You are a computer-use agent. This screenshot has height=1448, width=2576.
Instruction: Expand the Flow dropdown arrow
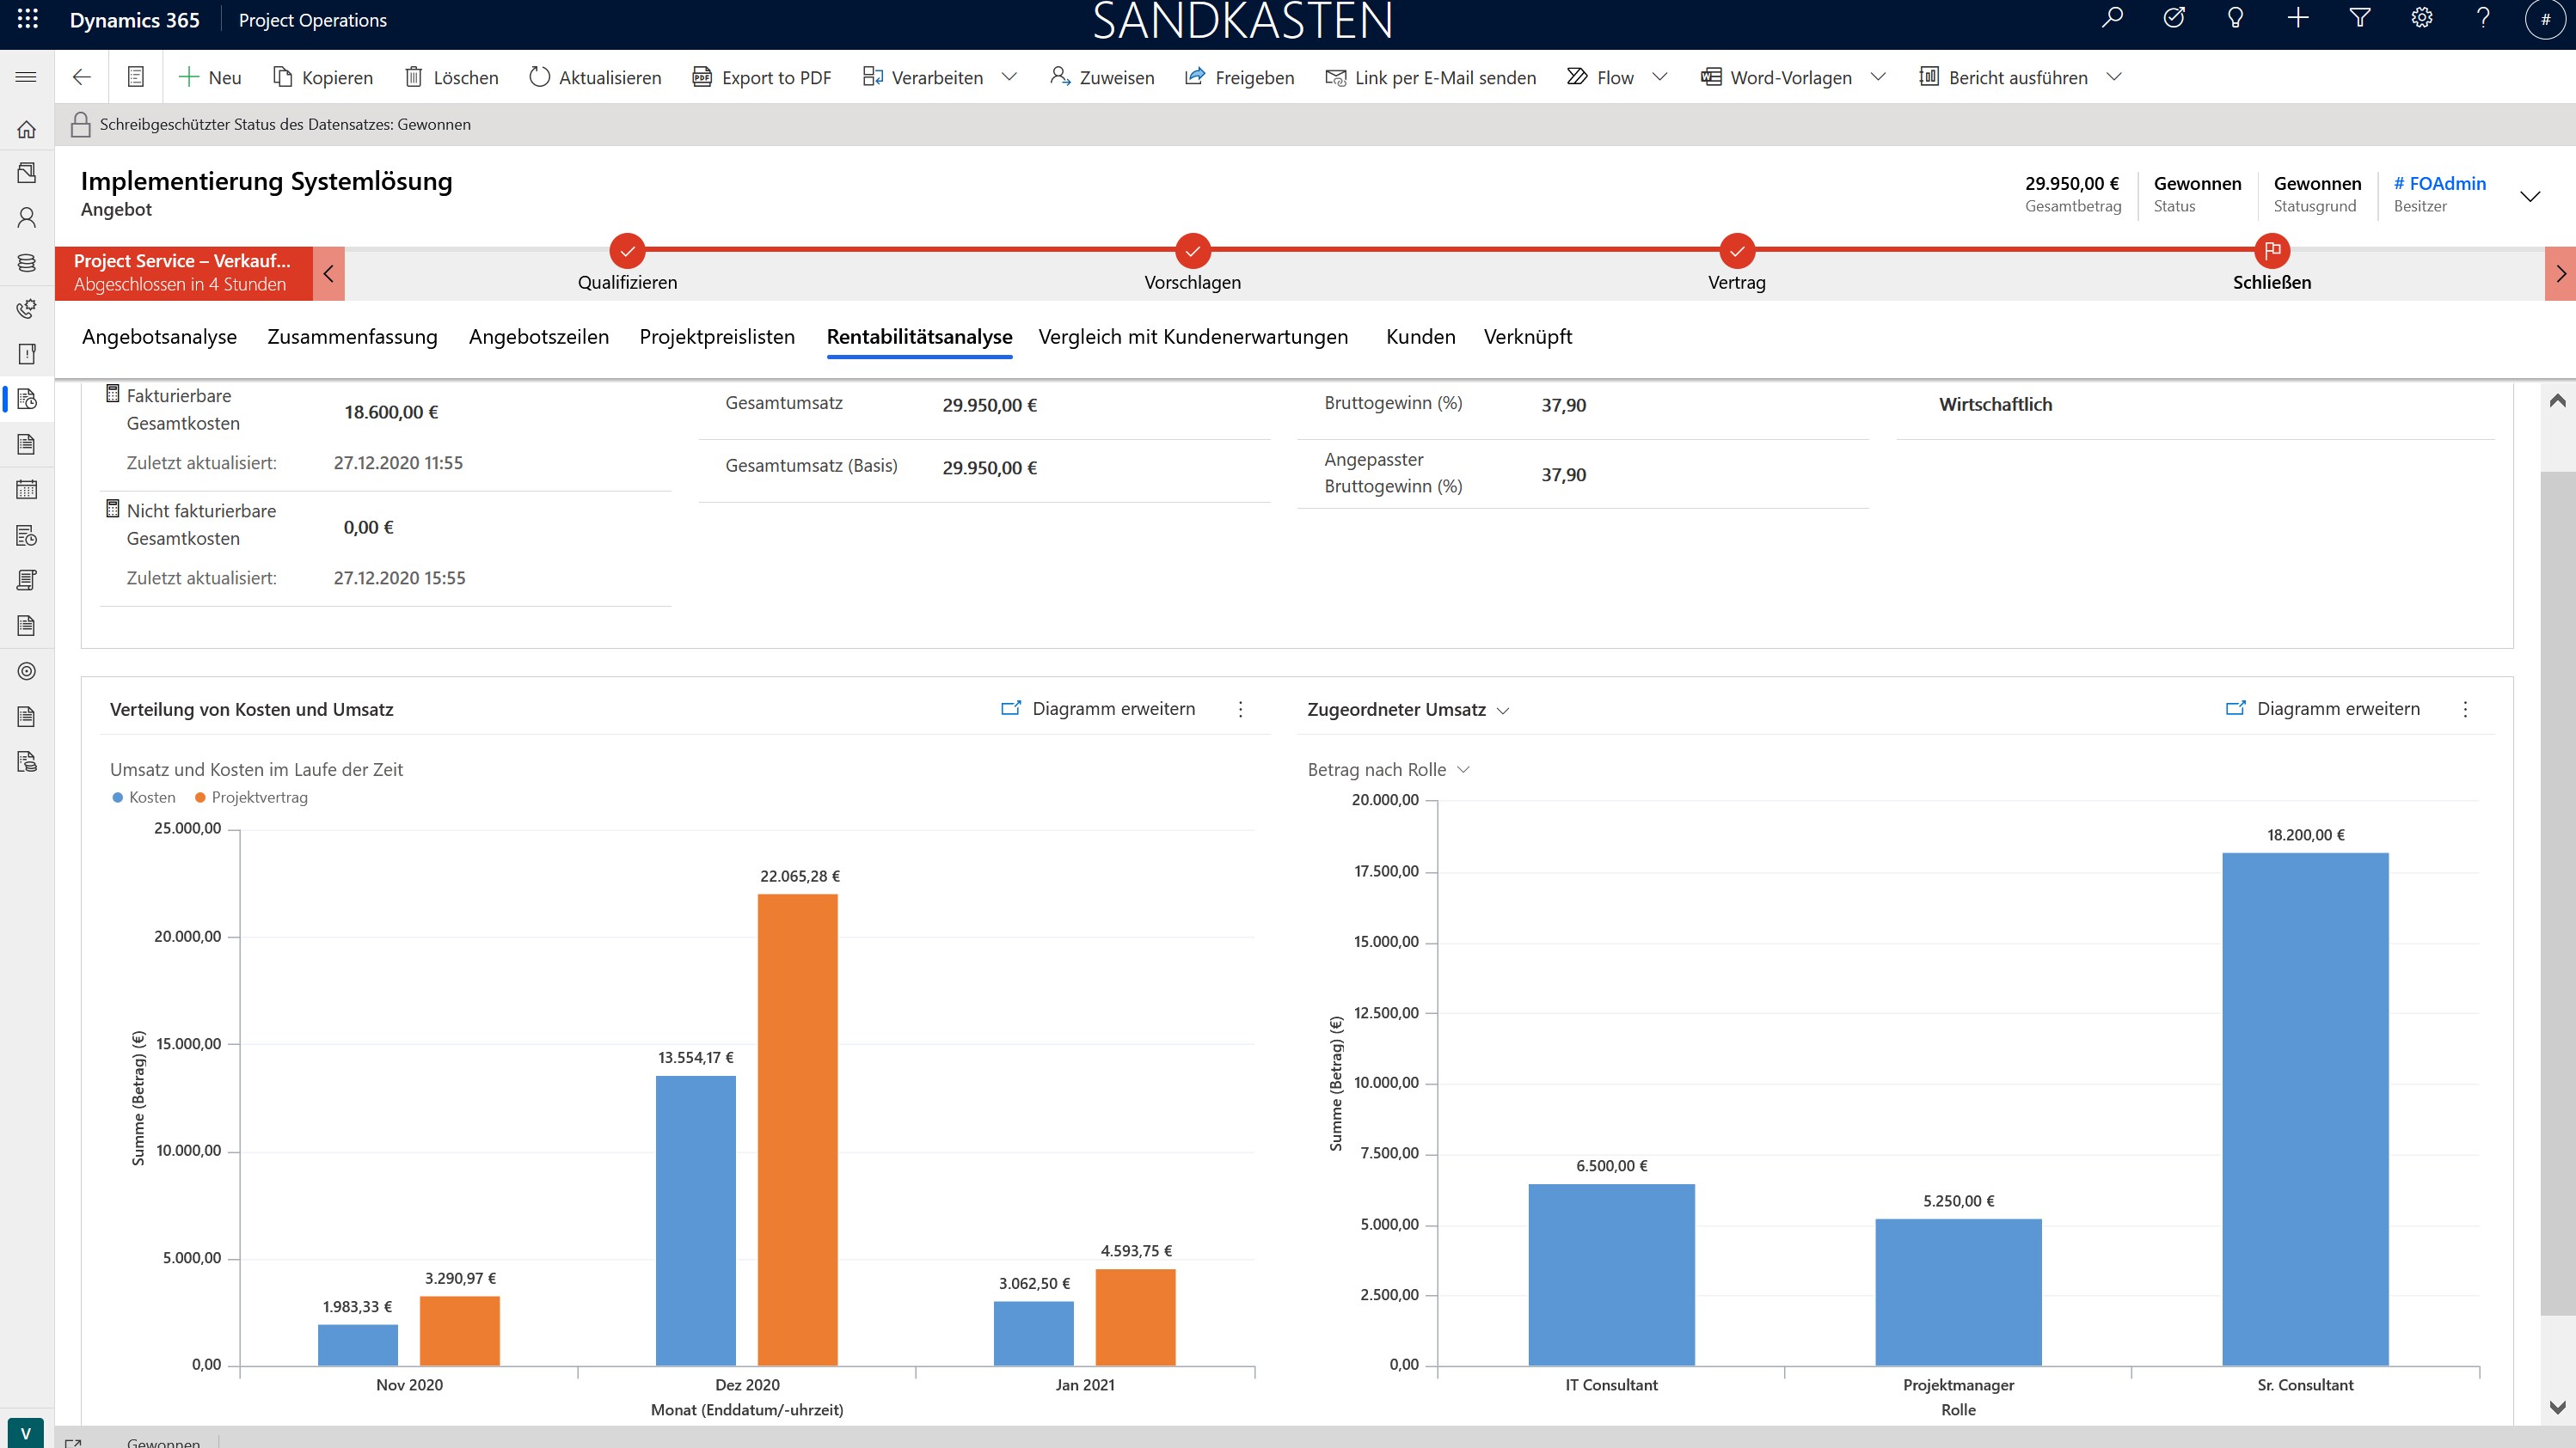[1660, 77]
